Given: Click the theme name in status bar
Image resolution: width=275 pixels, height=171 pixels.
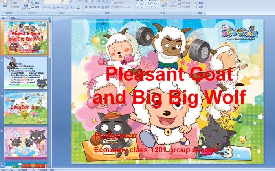Looking at the screenshot, I should point(23,169).
